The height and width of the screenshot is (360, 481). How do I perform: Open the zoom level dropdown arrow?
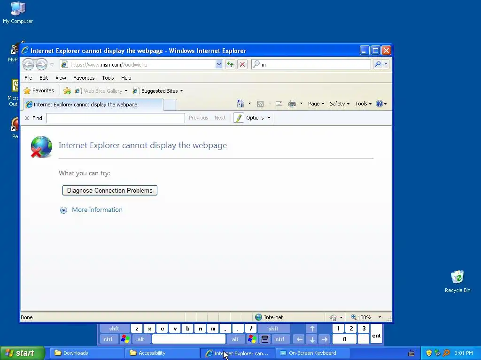(380, 317)
